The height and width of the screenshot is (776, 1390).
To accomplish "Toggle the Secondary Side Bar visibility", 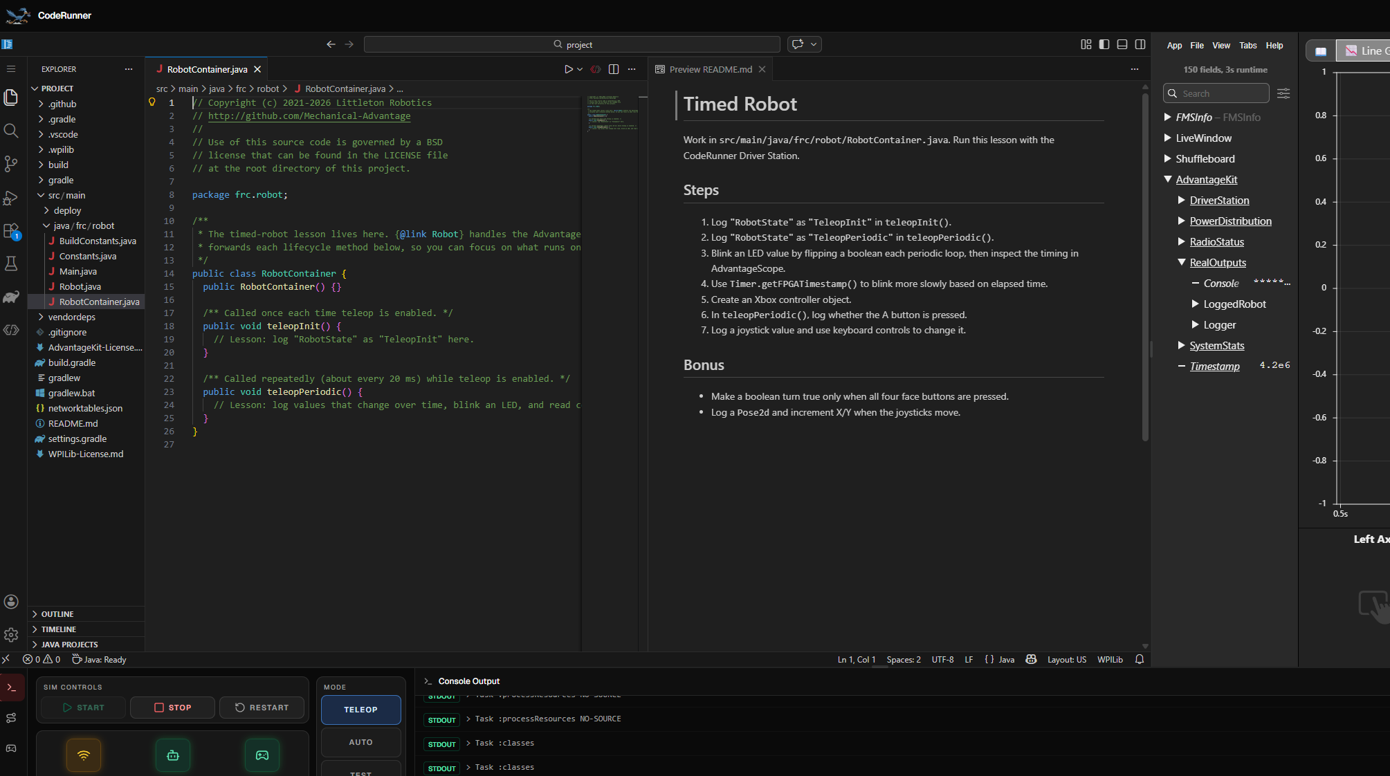I will pos(1140,44).
